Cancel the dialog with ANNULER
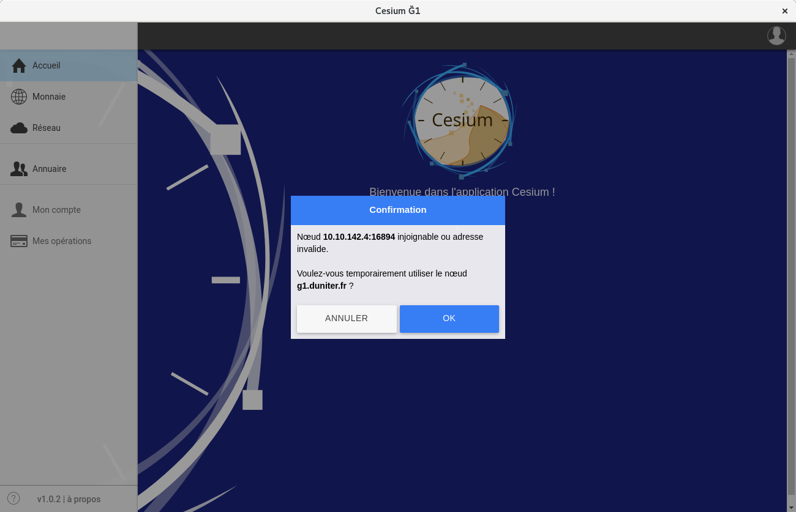Viewport: 796px width, 512px height. (347, 319)
